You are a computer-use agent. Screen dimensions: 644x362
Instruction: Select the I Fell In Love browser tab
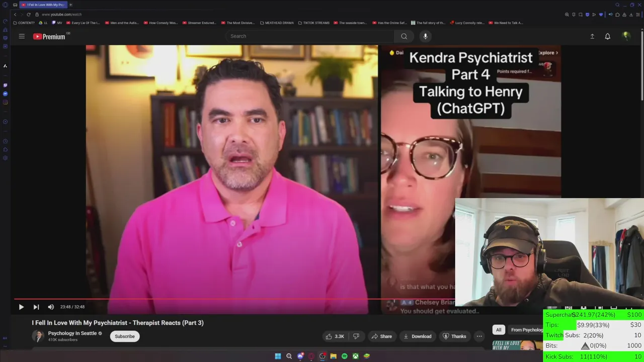coord(43,5)
